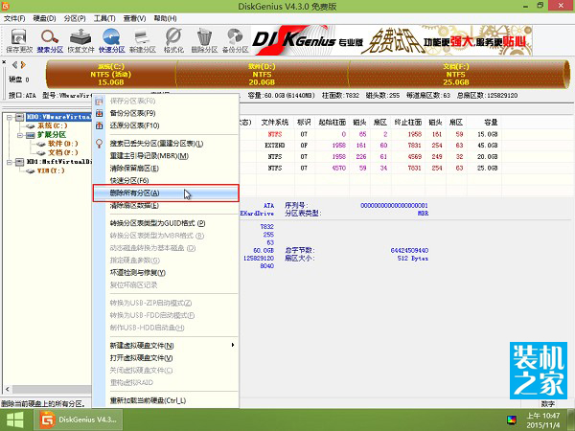Click the HD1 disk icon in tree
575x431 pixels.
coord(20,162)
